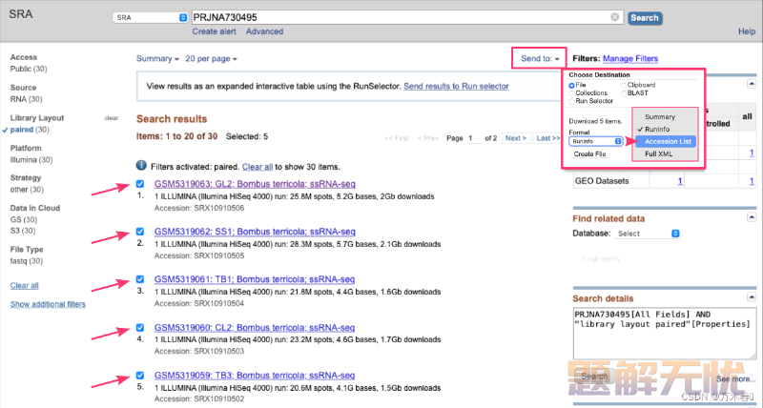Screen dimensions: 763x408
Task: Filter by fastq file type
Action: pos(17,260)
